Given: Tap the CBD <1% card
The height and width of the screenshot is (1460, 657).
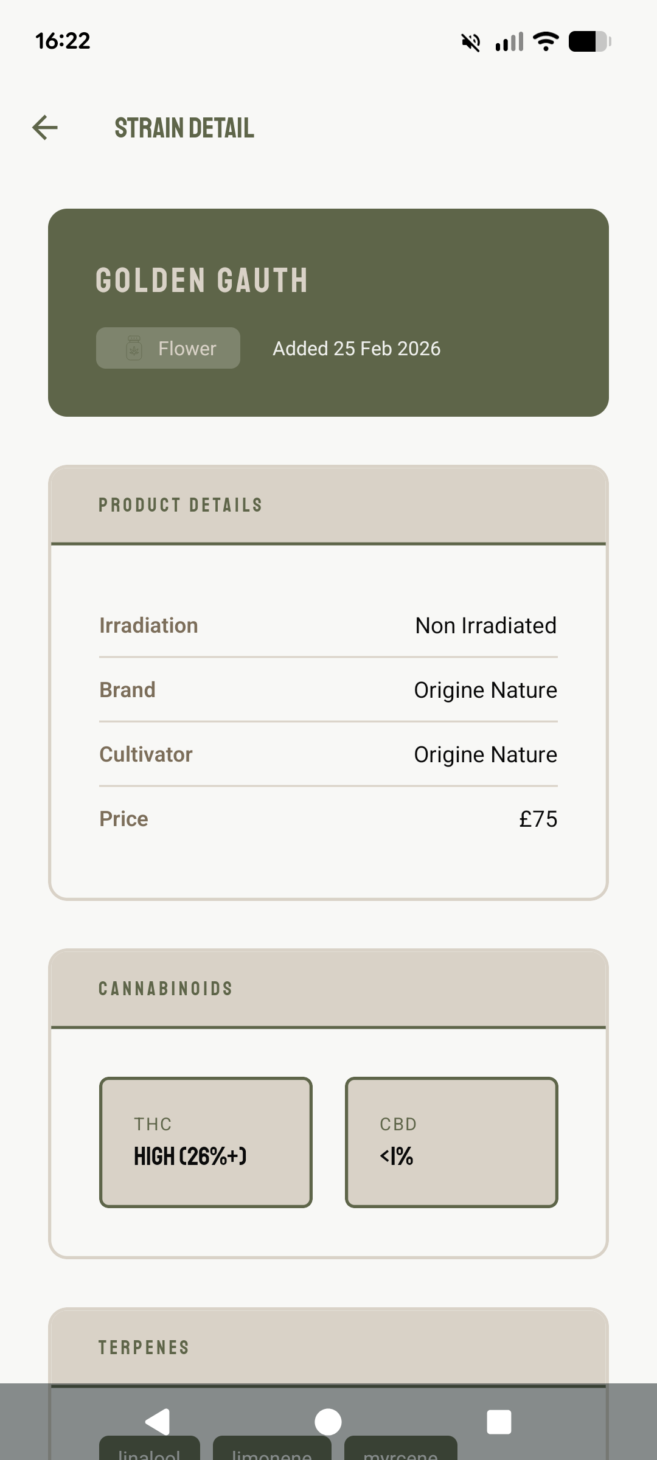Looking at the screenshot, I should pos(451,1142).
